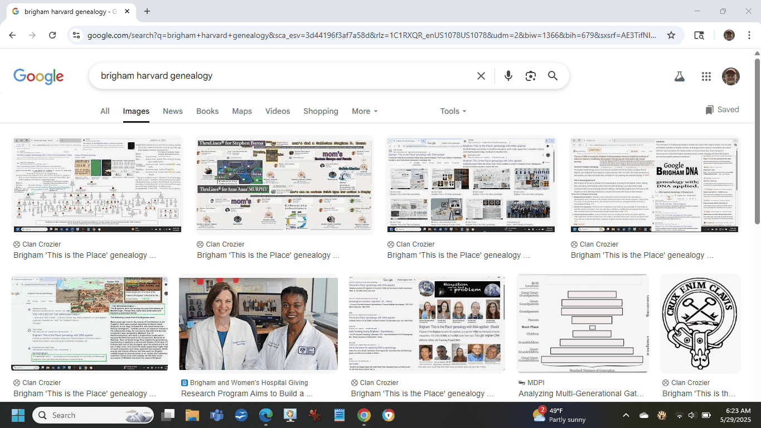Open the MDPI source link
Screen dimensions: 761x428
(x=531, y=383)
